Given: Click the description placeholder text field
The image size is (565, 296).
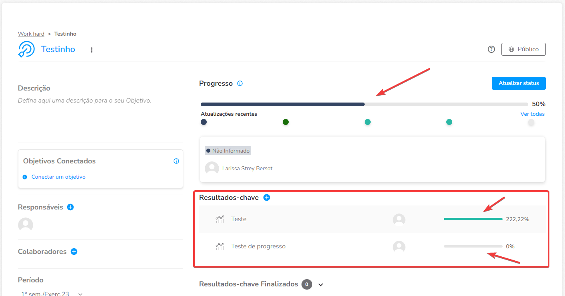Looking at the screenshot, I should coord(85,101).
